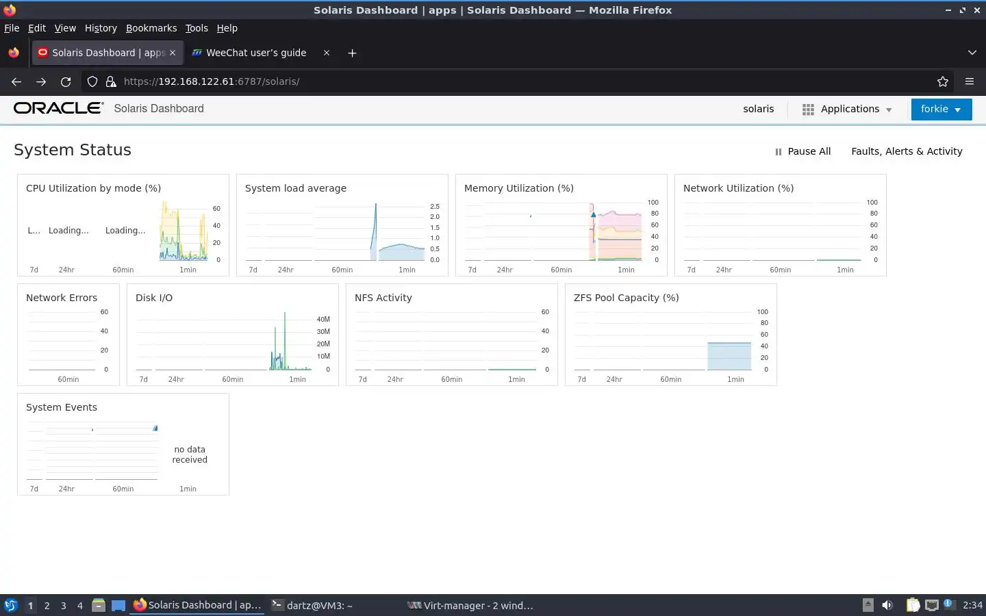Click 'no data received' in System Events
This screenshot has height=616, width=986.
190,454
